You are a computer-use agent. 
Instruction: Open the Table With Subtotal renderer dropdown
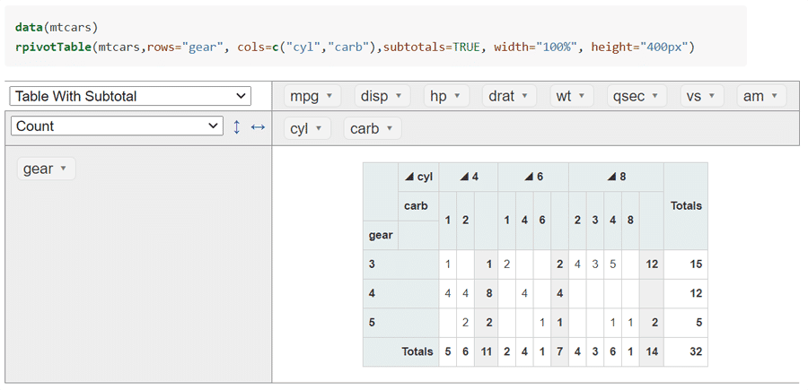130,96
